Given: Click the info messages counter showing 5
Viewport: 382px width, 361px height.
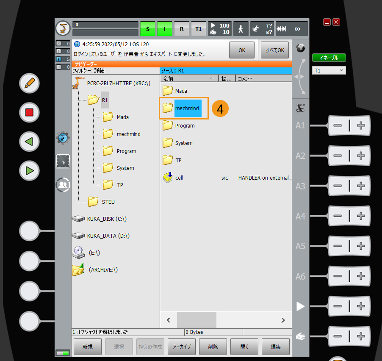Looking at the screenshot, I should tap(63, 59).
